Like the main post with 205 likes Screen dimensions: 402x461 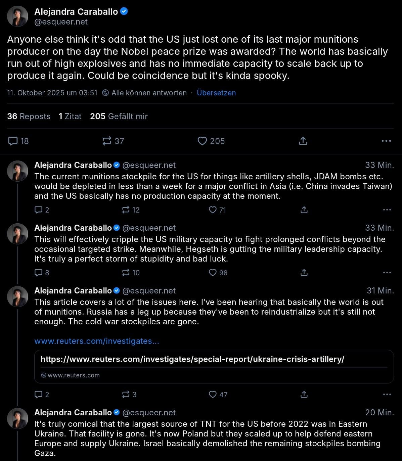point(202,141)
